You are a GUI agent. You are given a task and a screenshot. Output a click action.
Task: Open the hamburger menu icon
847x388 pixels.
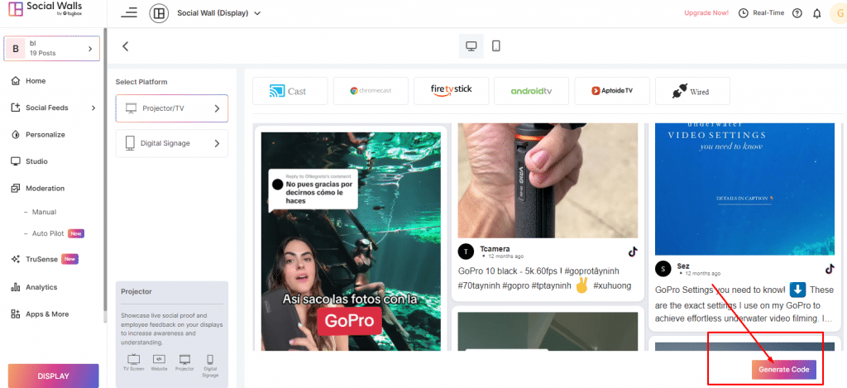coord(128,12)
